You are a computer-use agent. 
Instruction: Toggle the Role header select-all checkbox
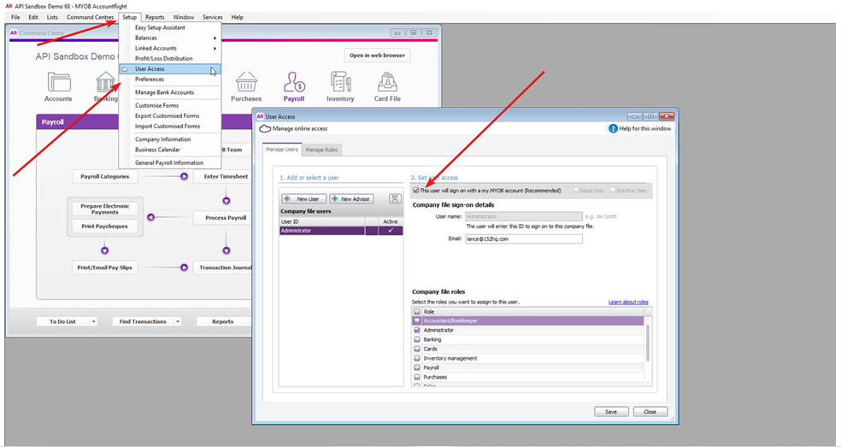tap(417, 312)
